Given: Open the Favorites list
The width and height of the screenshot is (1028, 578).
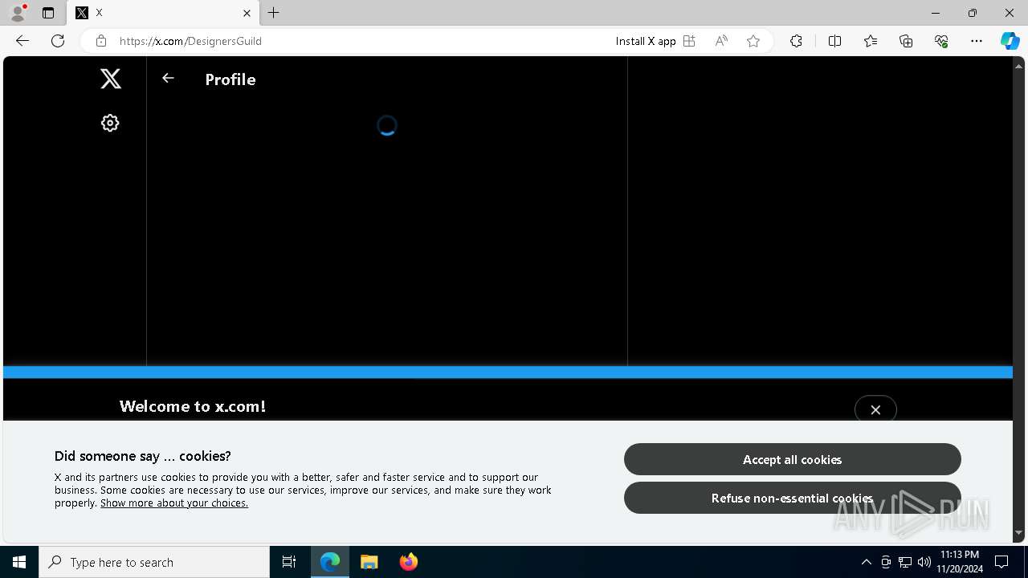Looking at the screenshot, I should (x=871, y=41).
